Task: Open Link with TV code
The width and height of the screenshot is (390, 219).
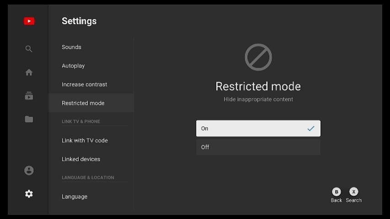Action: point(85,141)
